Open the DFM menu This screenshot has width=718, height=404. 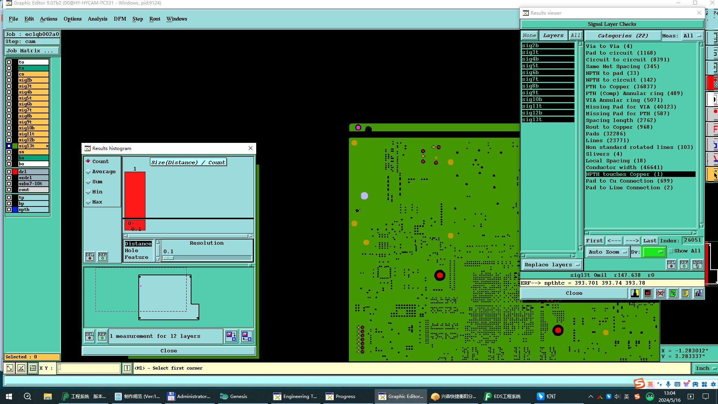(x=120, y=19)
